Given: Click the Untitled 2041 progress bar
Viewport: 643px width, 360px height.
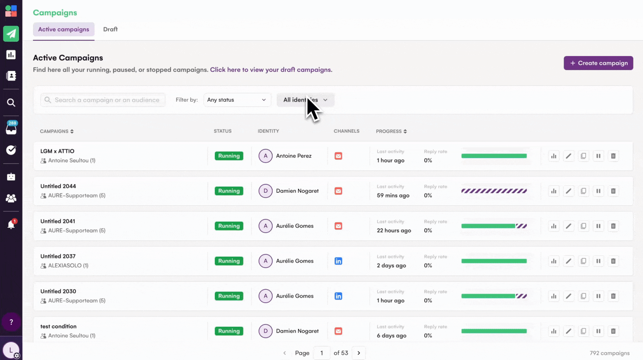Looking at the screenshot, I should pyautogui.click(x=494, y=226).
